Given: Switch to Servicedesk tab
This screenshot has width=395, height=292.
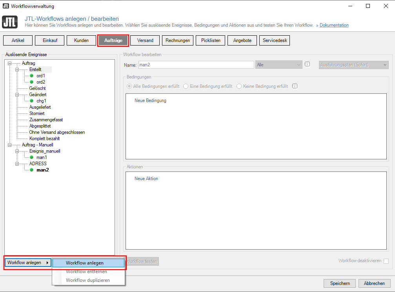Looking at the screenshot, I should [275, 40].
